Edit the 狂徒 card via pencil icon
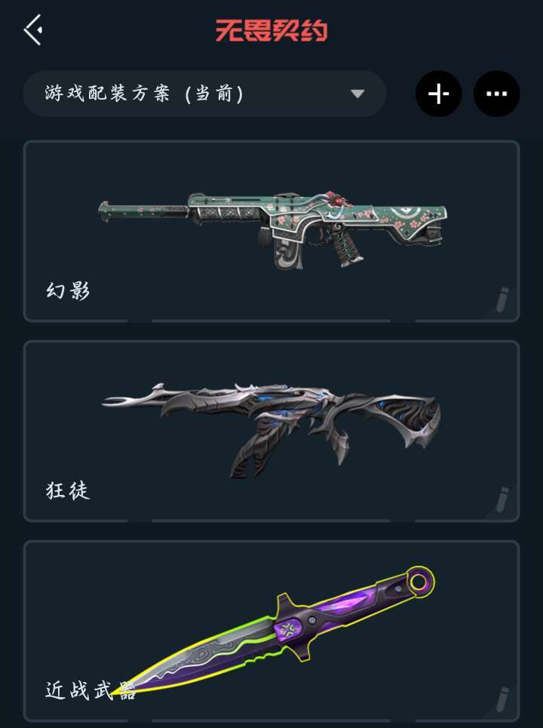Screen dimensions: 543x728 click(502, 500)
